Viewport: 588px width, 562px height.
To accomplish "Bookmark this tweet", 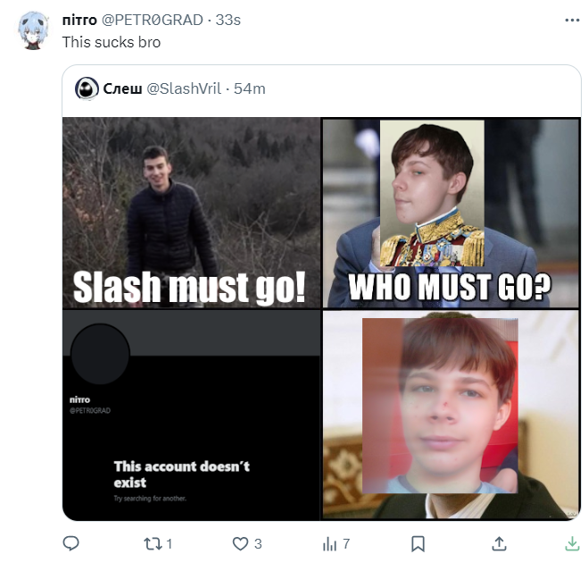I will coord(418,543).
